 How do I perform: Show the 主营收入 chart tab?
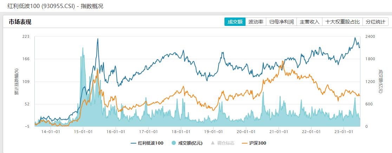click(x=309, y=22)
